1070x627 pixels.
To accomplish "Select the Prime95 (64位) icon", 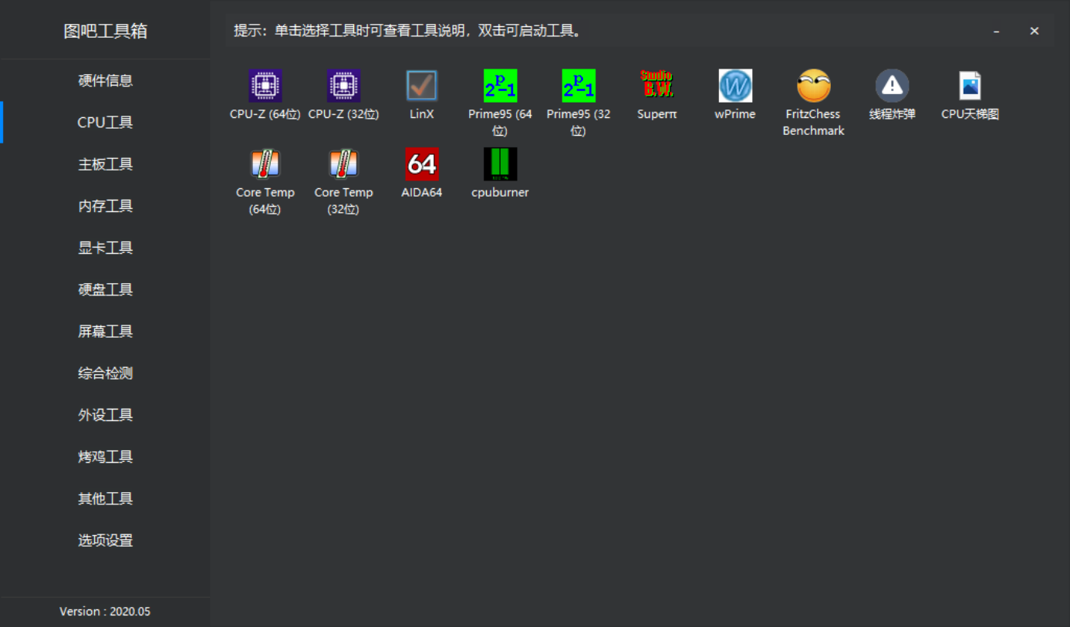I will tap(500, 86).
